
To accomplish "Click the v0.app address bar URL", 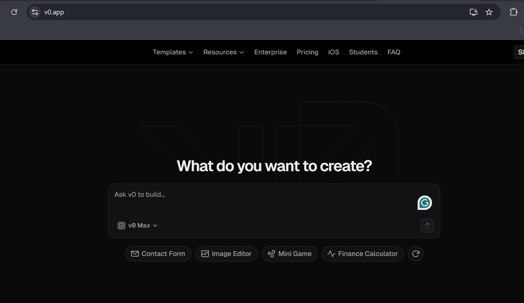I will tap(54, 12).
